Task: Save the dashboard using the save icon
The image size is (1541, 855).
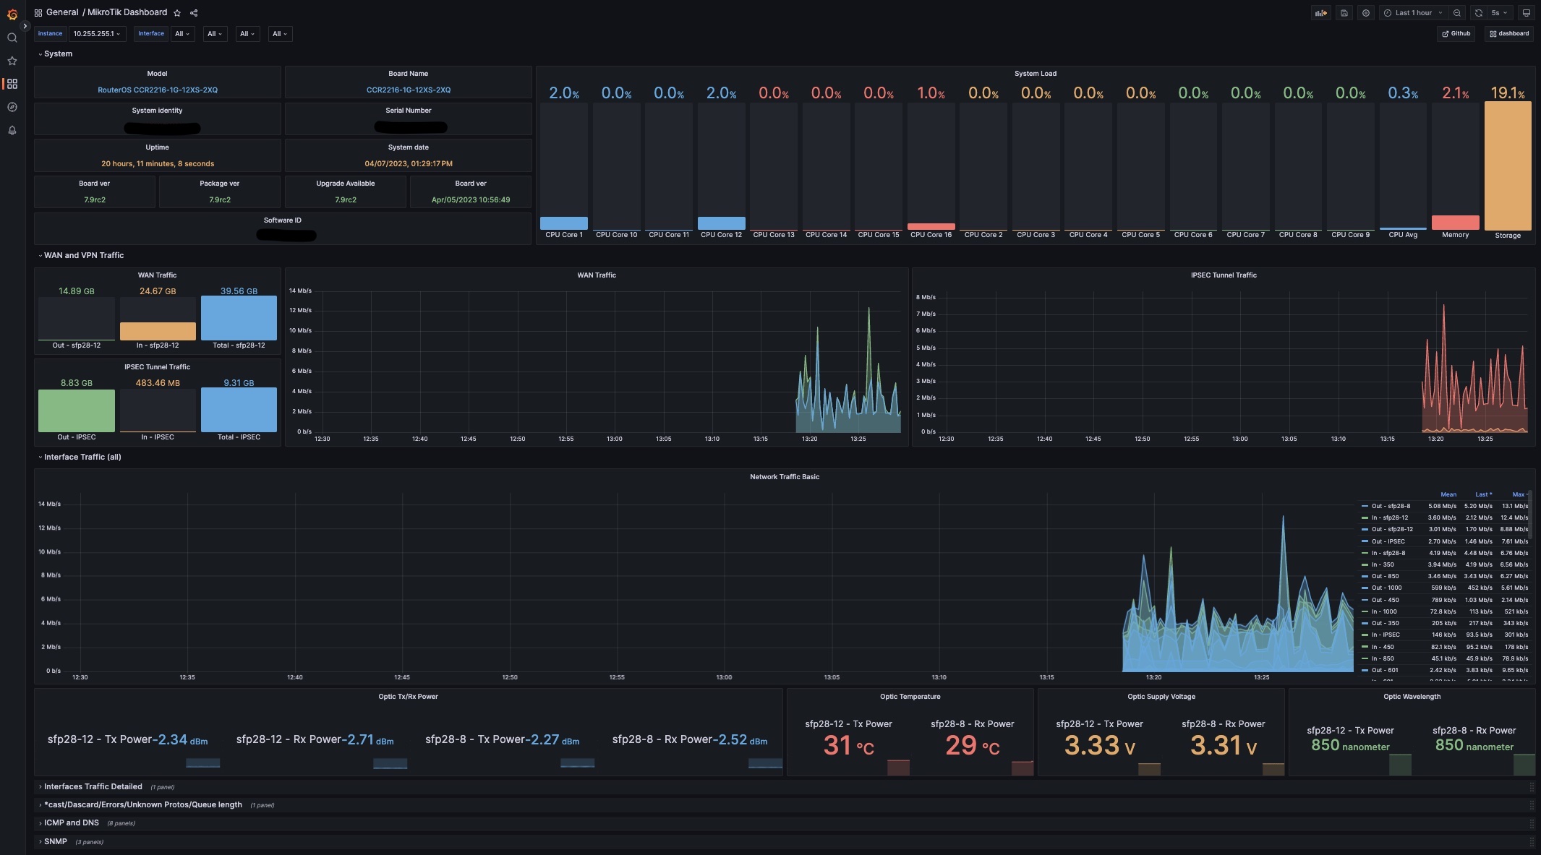Action: click(x=1344, y=13)
